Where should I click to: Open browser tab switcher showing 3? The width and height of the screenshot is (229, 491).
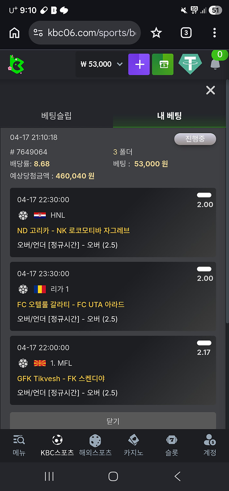point(186,33)
